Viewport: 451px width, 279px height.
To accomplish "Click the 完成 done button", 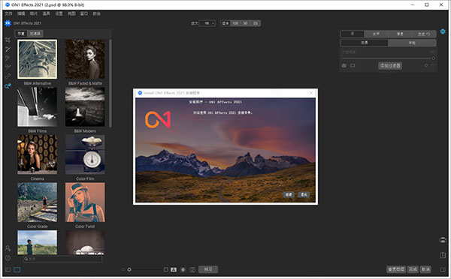I will point(413,269).
